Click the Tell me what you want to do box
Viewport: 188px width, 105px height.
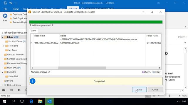[x=99, y=9]
